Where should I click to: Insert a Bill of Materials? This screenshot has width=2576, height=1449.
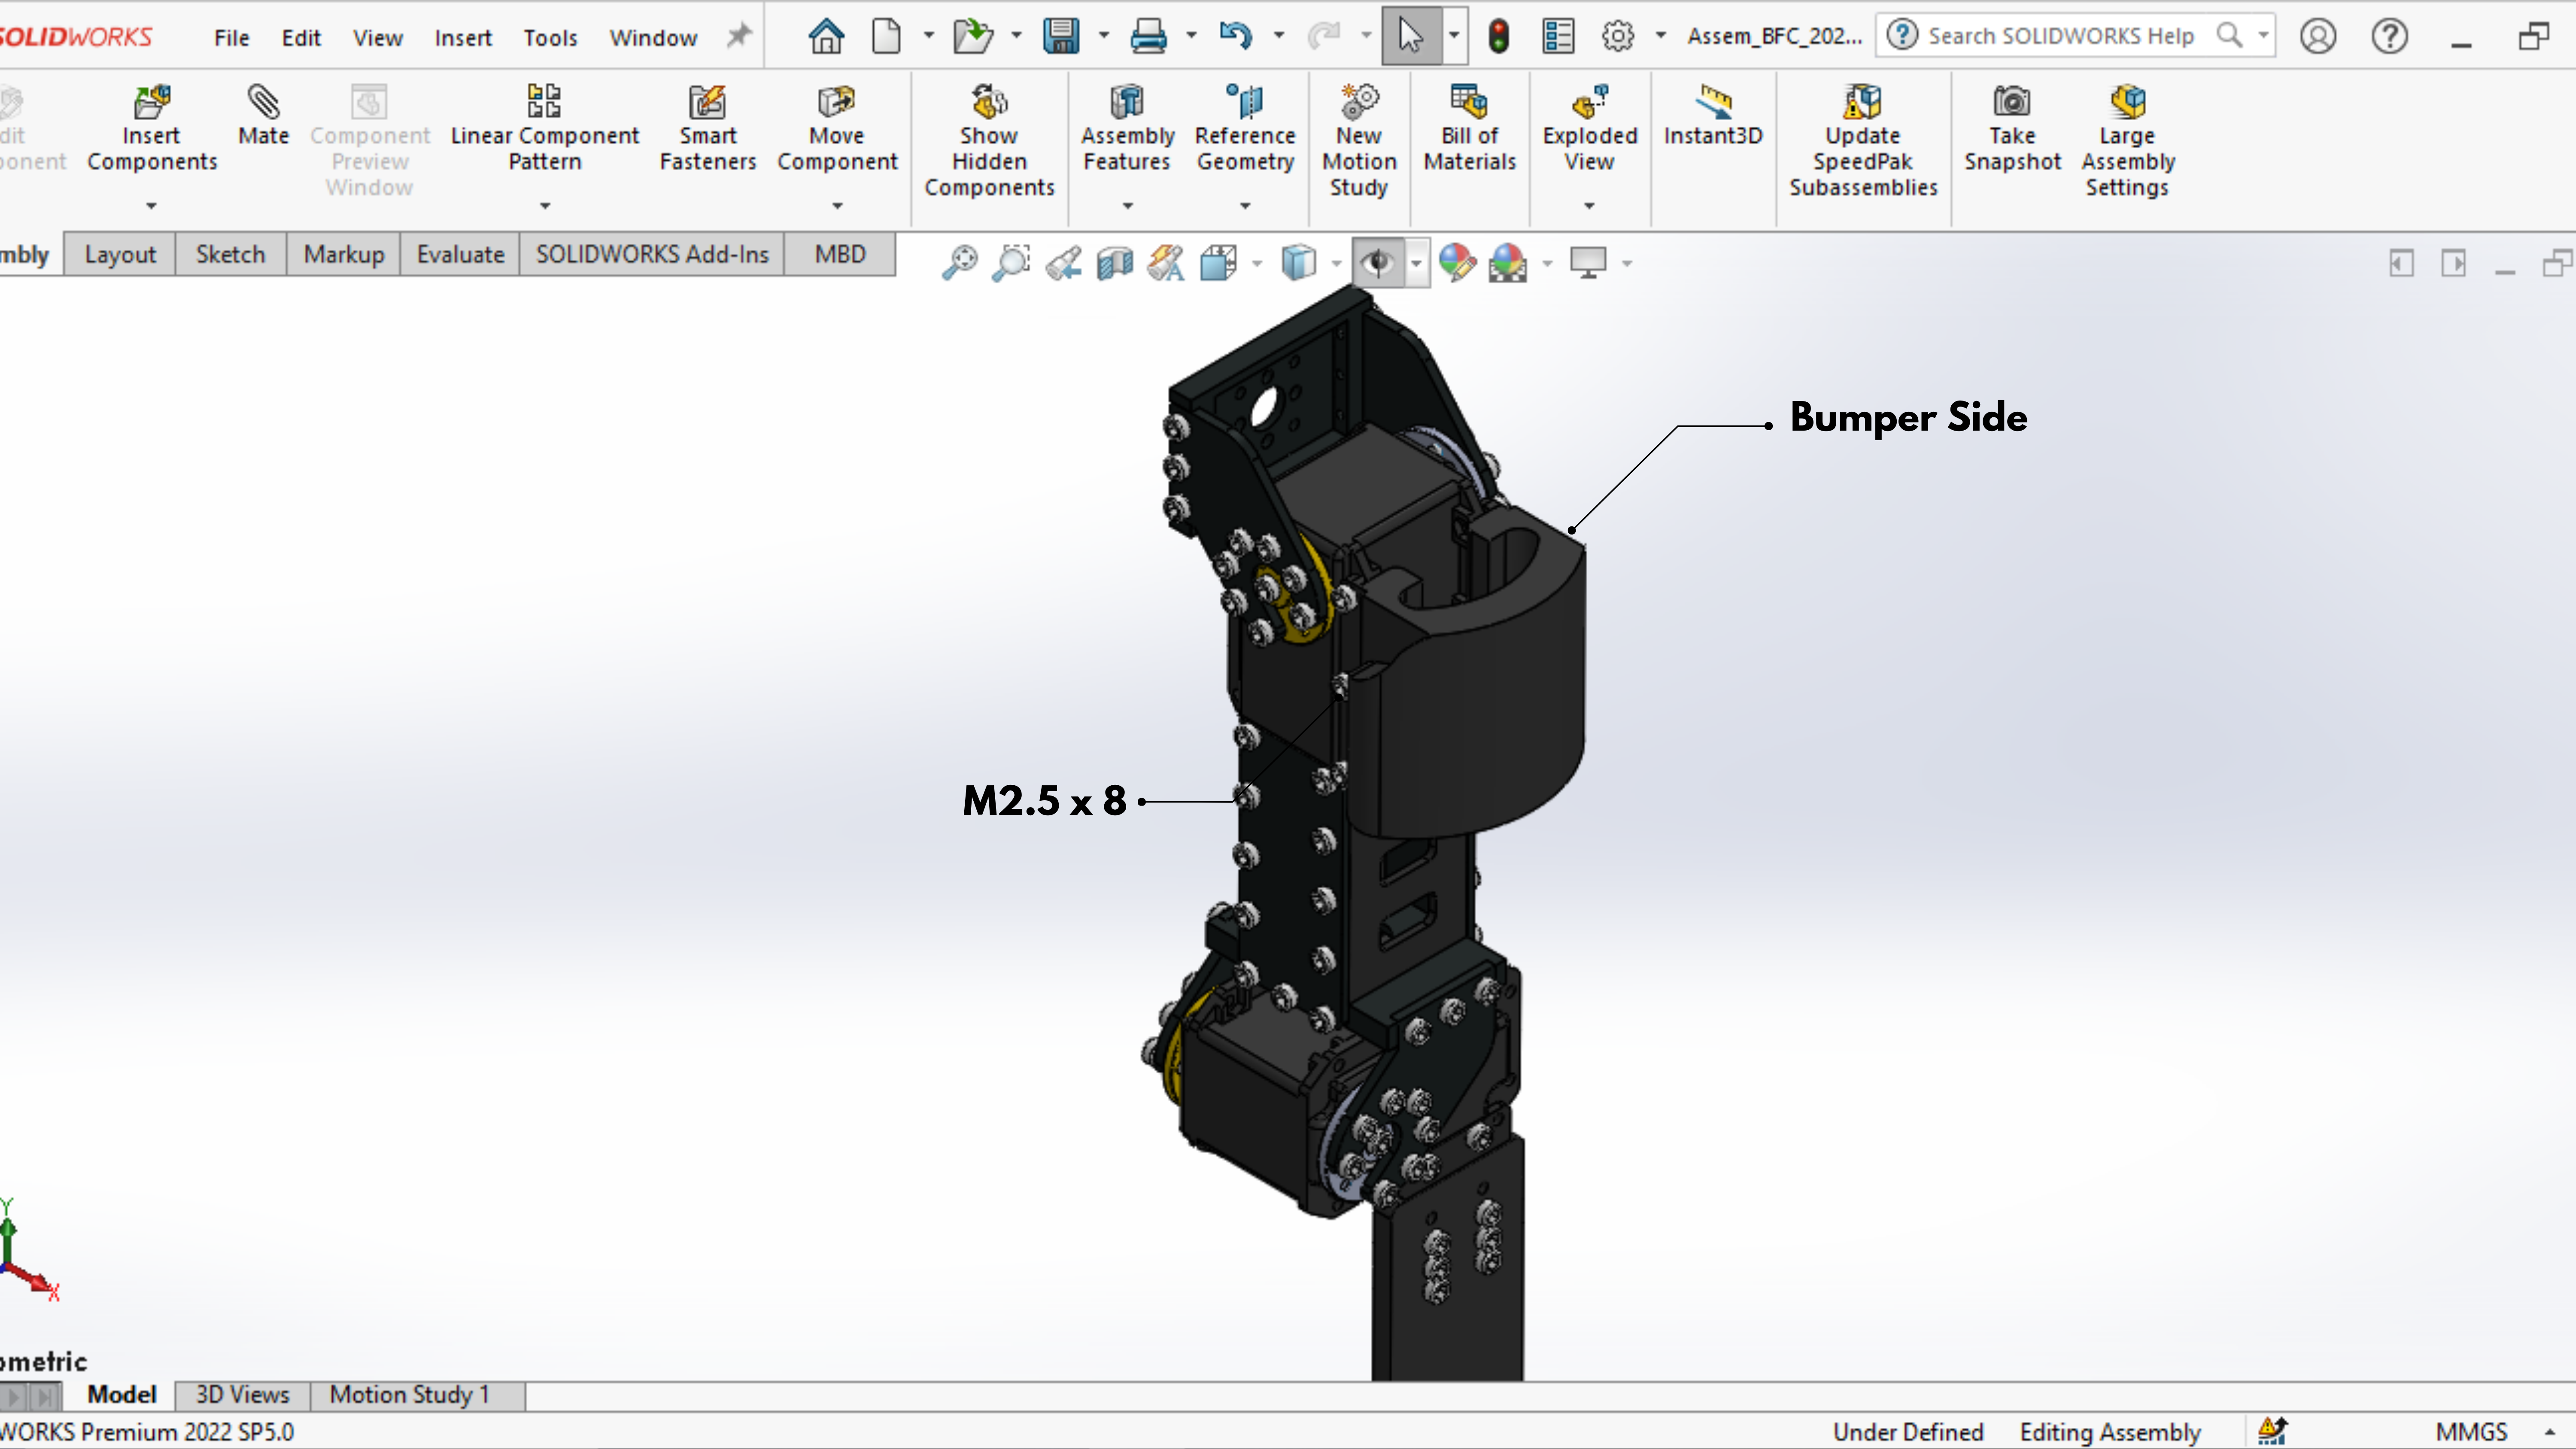1469,128
